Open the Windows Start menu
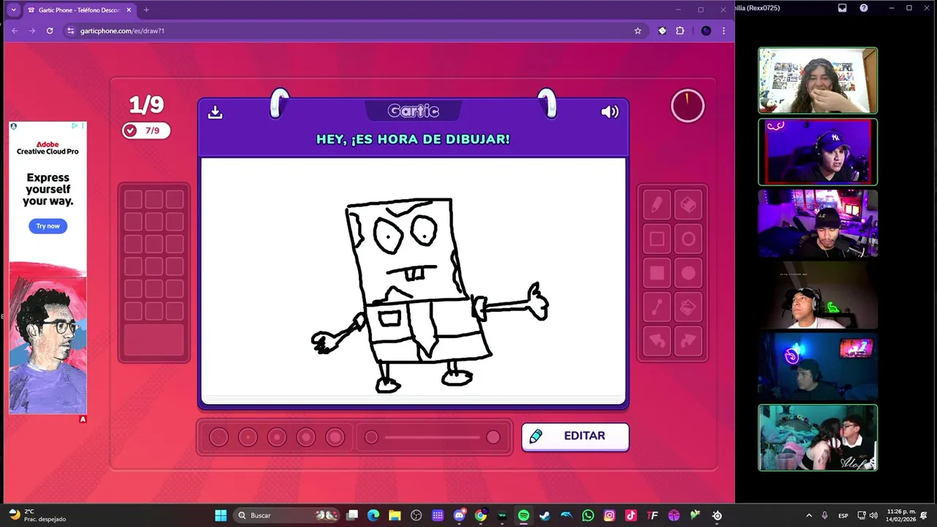The width and height of the screenshot is (937, 527). (220, 515)
